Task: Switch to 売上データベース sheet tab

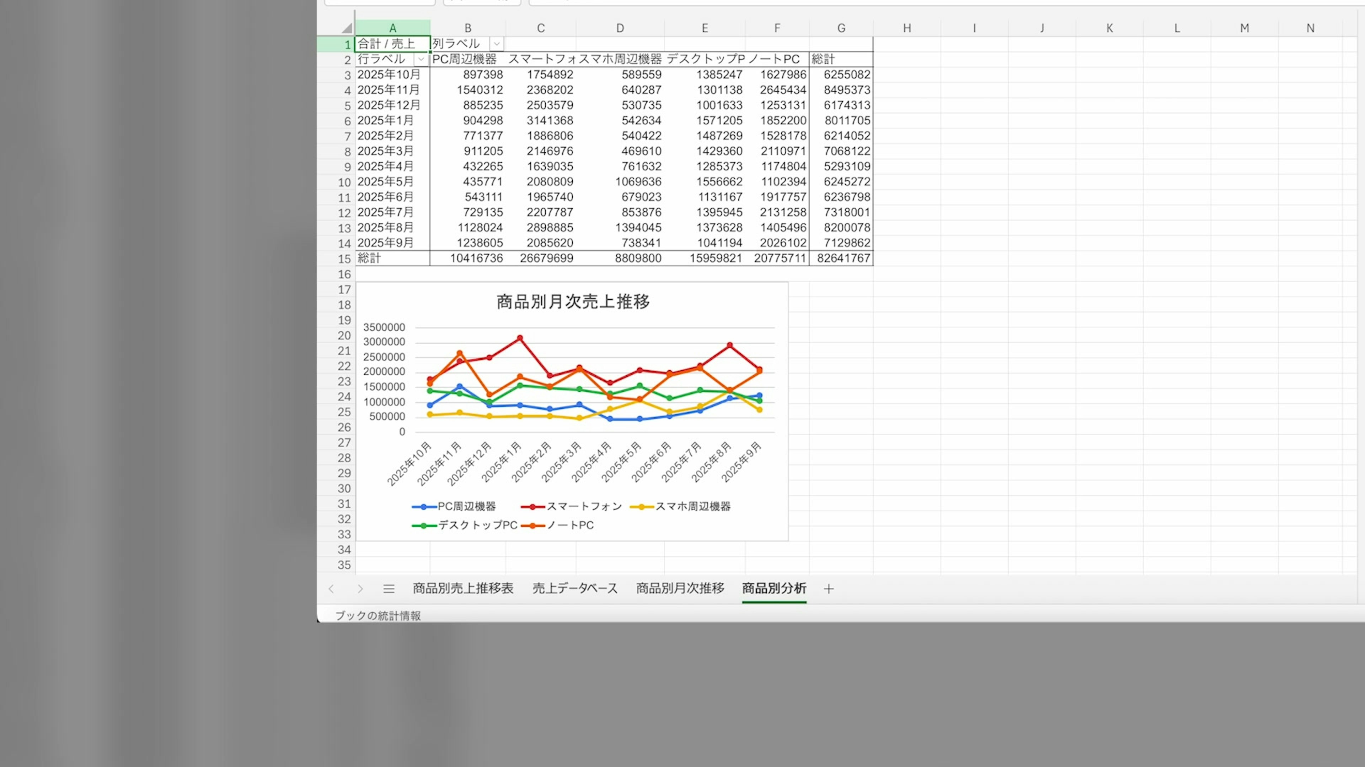Action: [x=575, y=589]
